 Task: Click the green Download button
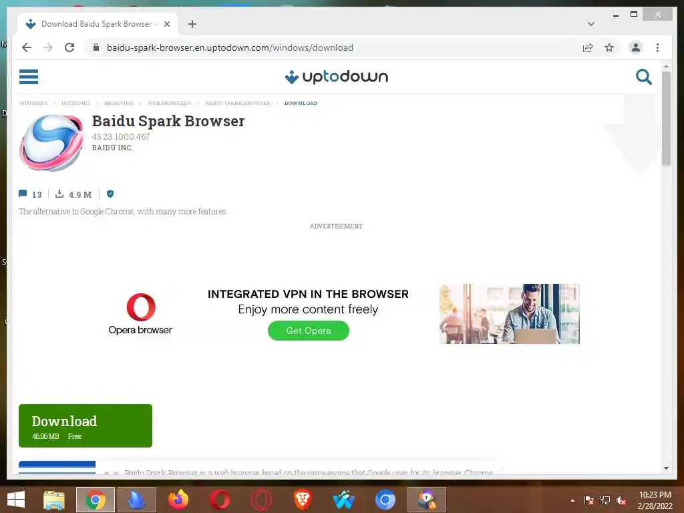click(x=85, y=425)
